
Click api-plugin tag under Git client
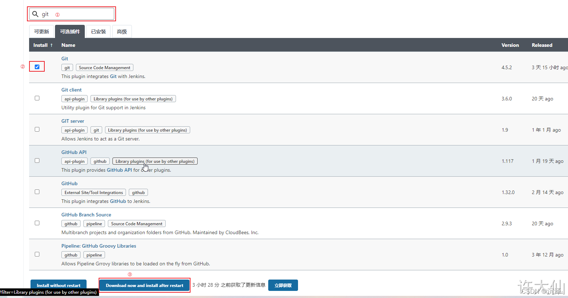pos(75,99)
